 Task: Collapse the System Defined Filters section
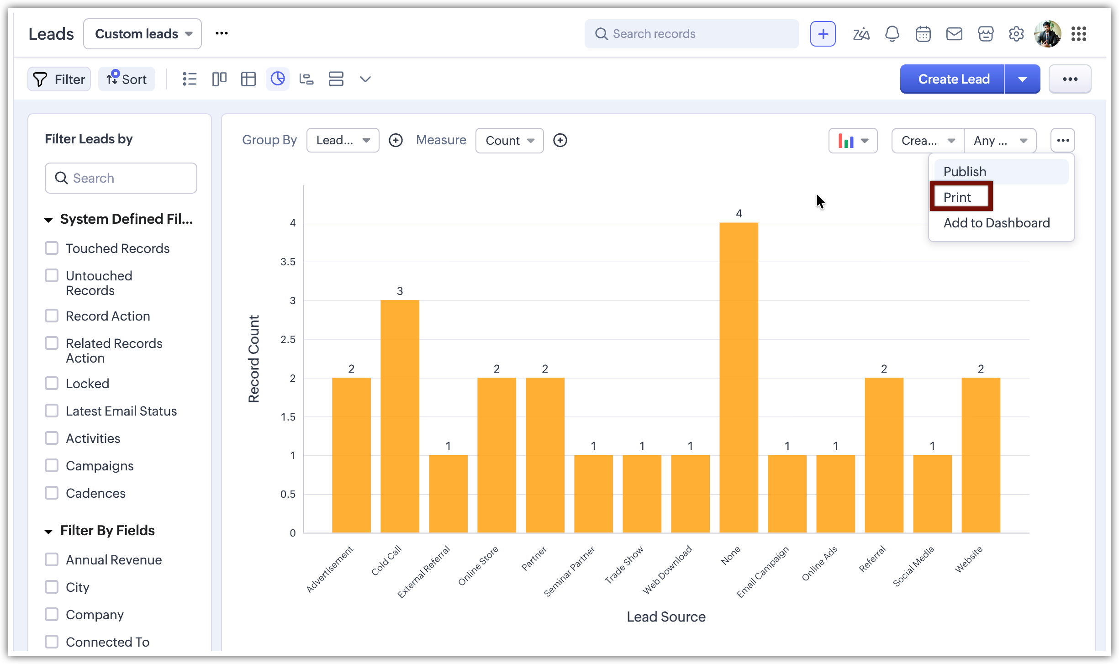point(48,220)
